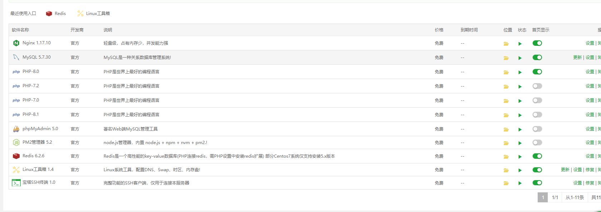Click the Redis cube icon in 最近使用入口

point(49,14)
